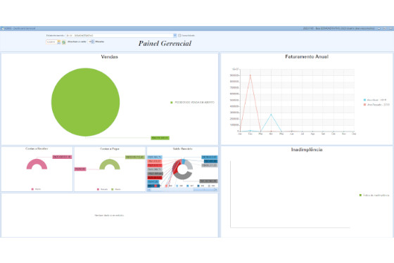Toggle the Ano Passado legend series
Image resolution: width=394 pixels, height=263 pixels.
[x=376, y=105]
